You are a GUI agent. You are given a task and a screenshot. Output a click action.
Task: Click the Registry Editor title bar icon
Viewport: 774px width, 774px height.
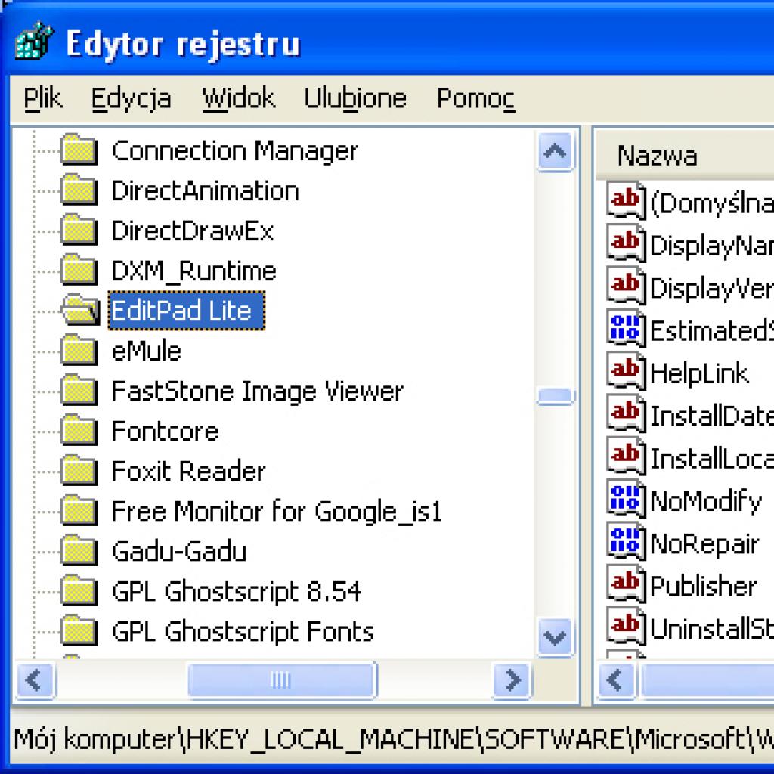35,42
